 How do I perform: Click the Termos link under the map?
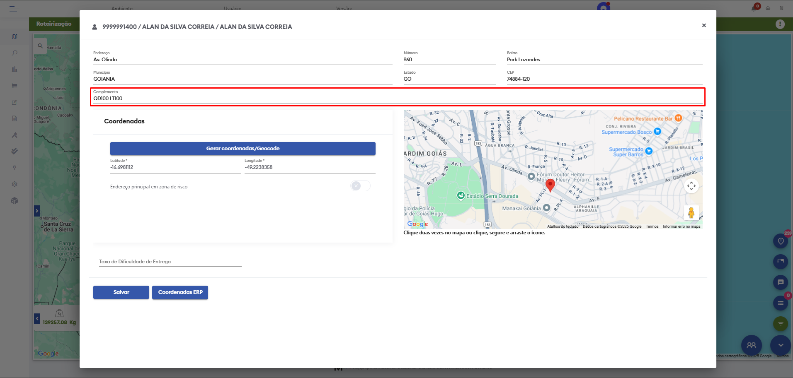click(x=652, y=226)
